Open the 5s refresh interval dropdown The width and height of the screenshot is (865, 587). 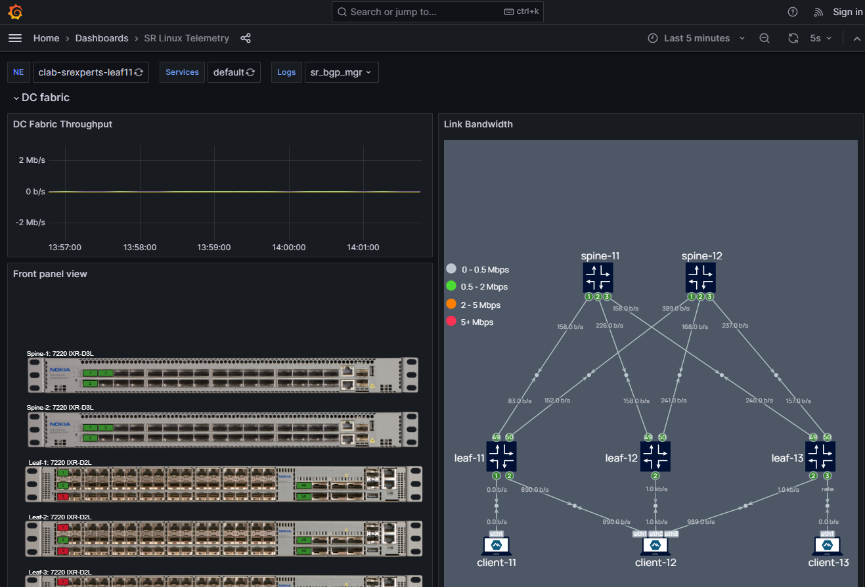820,38
